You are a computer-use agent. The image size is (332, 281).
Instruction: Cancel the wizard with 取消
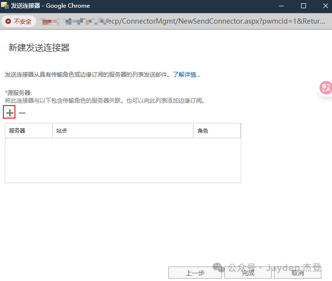click(x=298, y=273)
